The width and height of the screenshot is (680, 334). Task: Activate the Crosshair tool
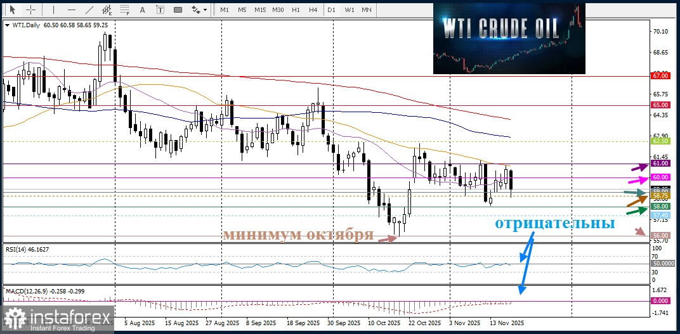click(x=31, y=10)
